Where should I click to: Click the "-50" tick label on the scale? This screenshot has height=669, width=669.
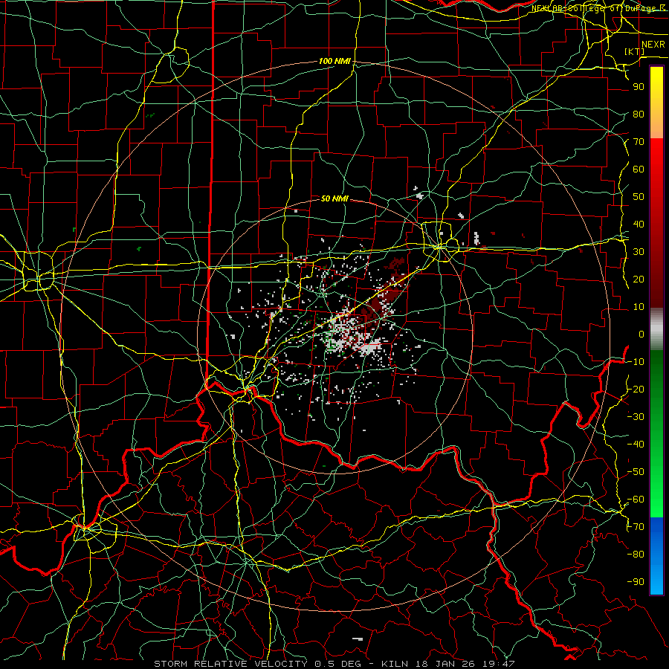click(x=636, y=472)
